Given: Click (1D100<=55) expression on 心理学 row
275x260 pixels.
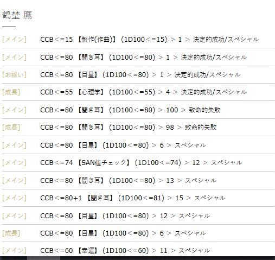Looking at the screenshot, I should (132, 92).
